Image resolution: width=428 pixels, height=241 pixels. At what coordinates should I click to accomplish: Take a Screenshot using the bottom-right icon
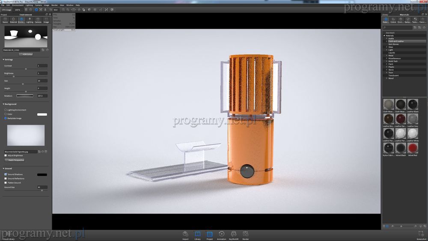point(422,234)
